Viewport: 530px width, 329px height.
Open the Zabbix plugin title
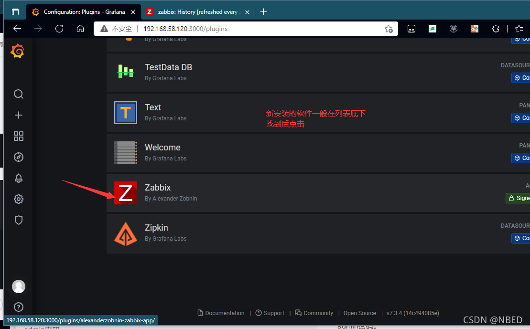[x=158, y=188]
